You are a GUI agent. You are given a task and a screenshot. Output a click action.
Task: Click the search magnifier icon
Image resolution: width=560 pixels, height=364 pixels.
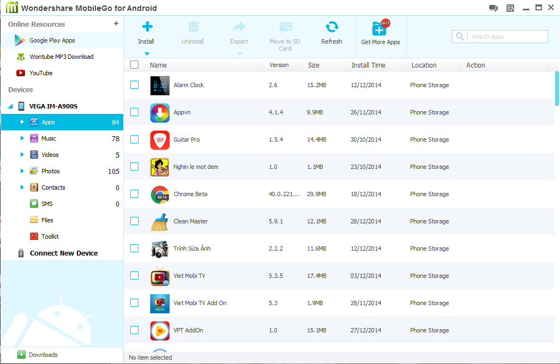[x=460, y=37]
